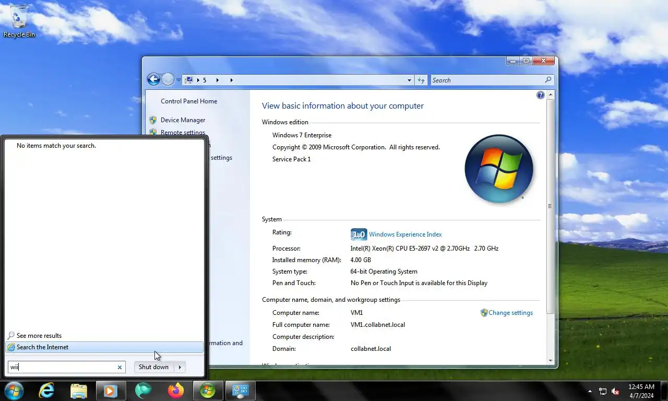Go back in the System window
The height and width of the screenshot is (401, 668).
click(153, 79)
